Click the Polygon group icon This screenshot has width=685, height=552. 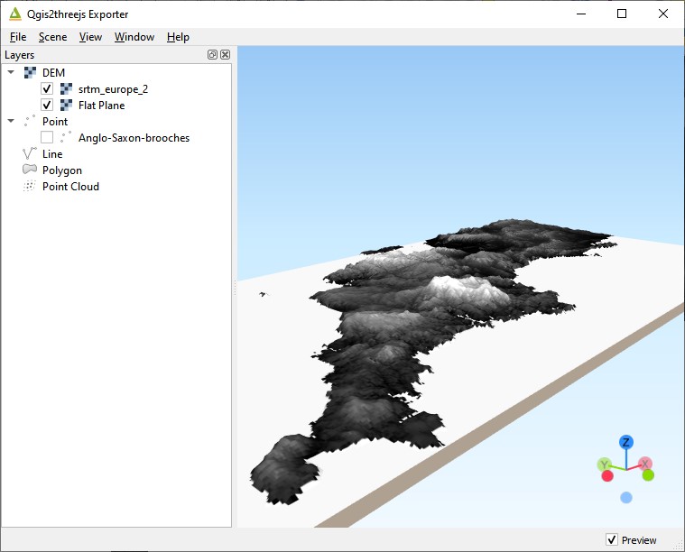click(30, 169)
